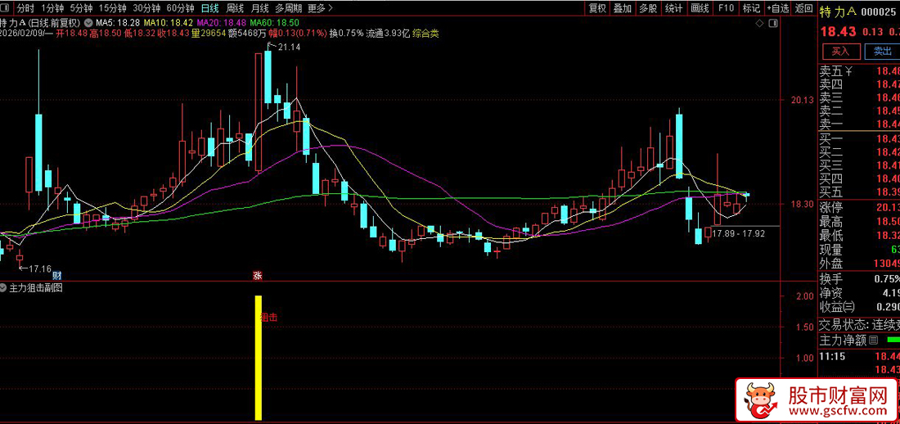Open the 多股 multi-stock view
Image resolution: width=900 pixels, height=424 pixels.
coord(647,8)
